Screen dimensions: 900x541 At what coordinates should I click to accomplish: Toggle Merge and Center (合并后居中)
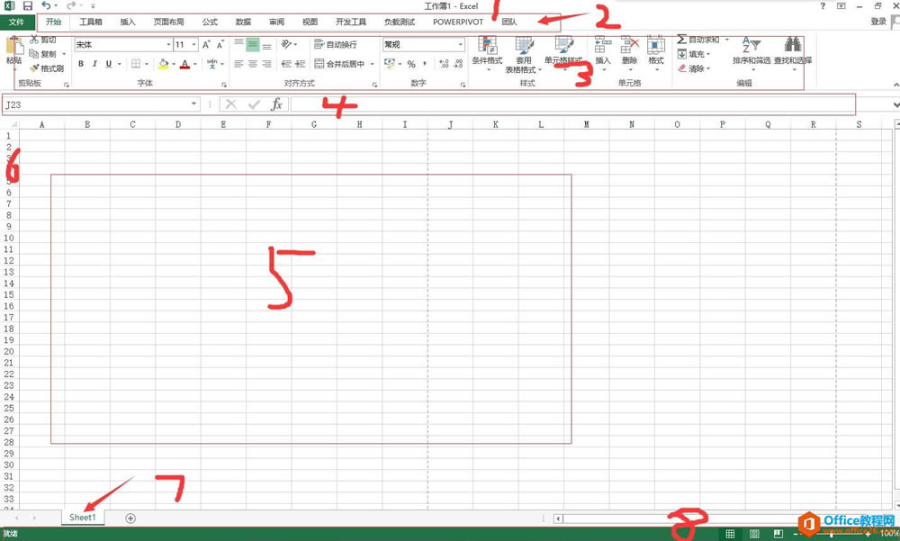[x=342, y=65]
